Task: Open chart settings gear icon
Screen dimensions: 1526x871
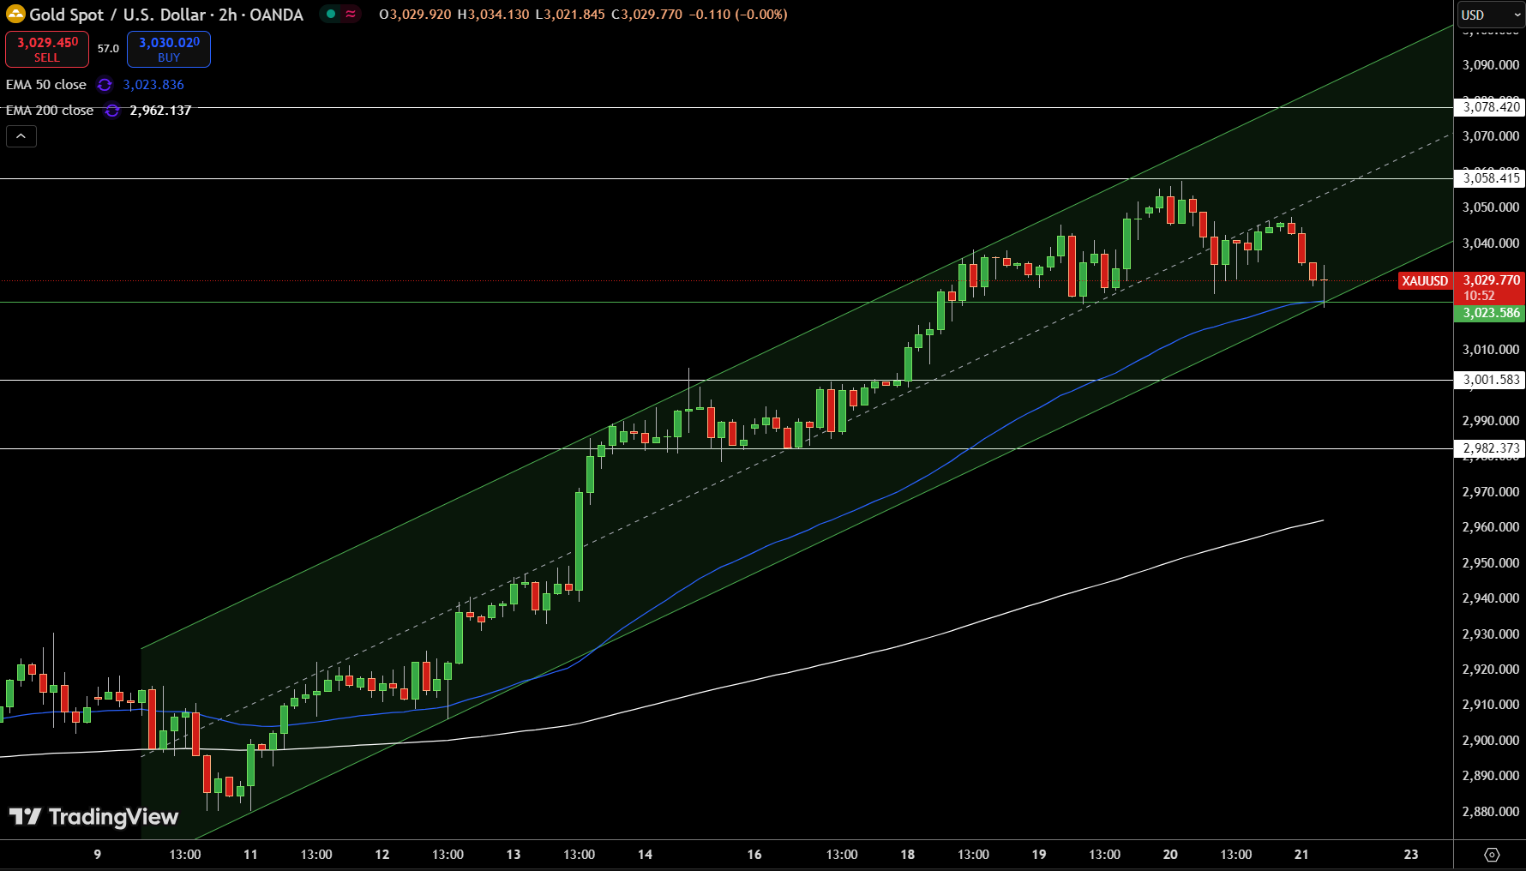Action: (1492, 855)
